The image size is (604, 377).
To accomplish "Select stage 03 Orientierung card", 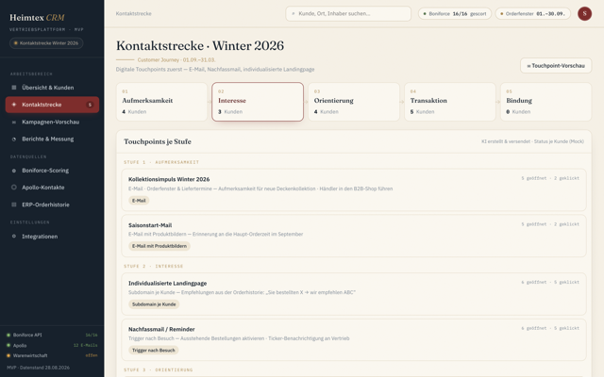I will pos(354,102).
